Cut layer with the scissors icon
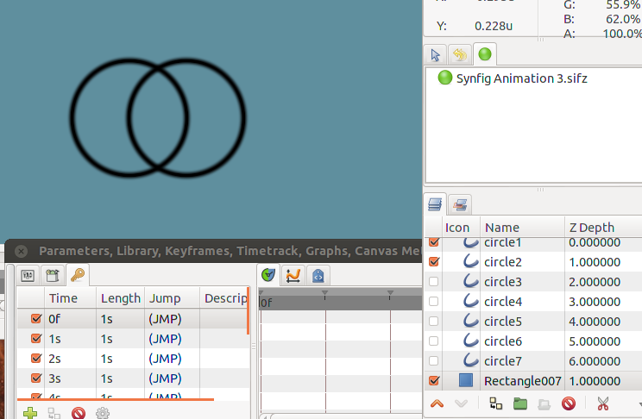The height and width of the screenshot is (419, 642). point(602,403)
